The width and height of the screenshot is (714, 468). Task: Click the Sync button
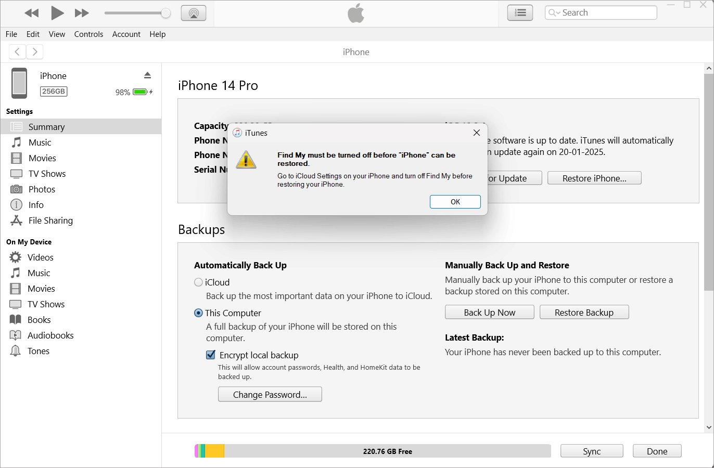[592, 451]
